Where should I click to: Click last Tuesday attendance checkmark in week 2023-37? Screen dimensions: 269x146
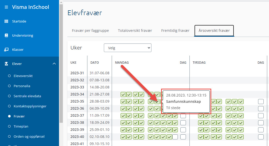click(x=241, y=116)
